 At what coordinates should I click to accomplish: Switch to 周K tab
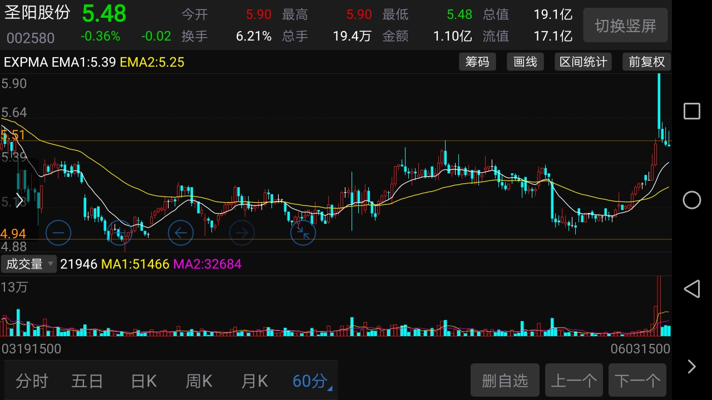click(199, 381)
